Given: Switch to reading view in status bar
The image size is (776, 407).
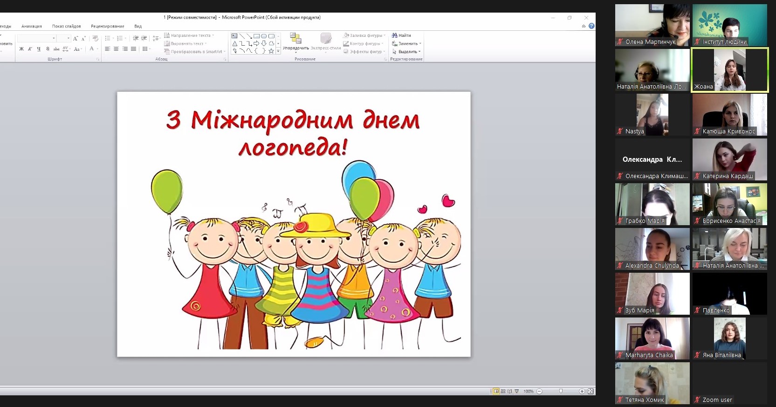Looking at the screenshot, I should tap(509, 391).
